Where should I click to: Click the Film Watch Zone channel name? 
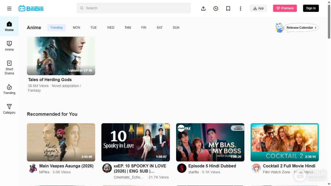pyautogui.click(x=277, y=172)
